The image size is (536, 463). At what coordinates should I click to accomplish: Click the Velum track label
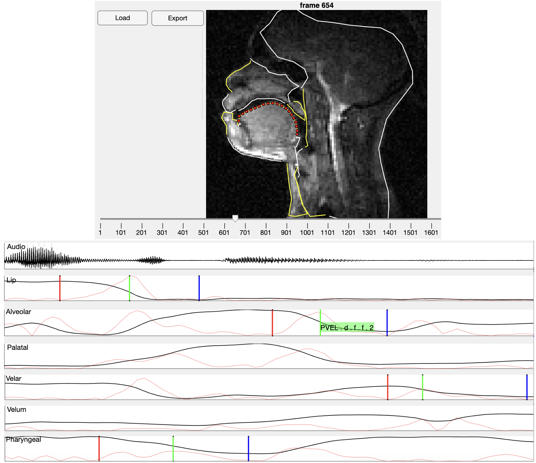[16, 409]
